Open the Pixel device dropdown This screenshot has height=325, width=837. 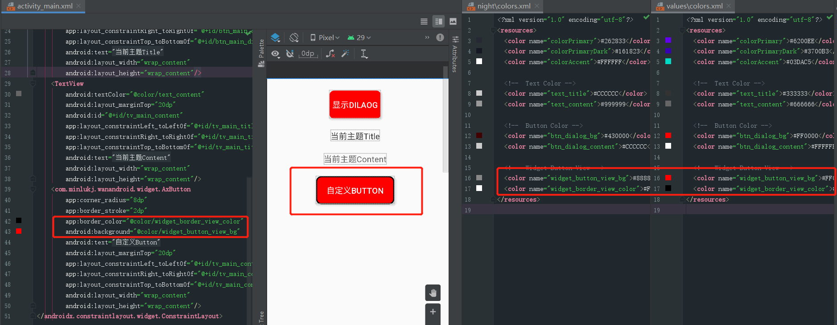(x=325, y=38)
